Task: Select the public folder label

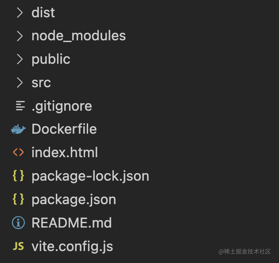Action: 51,59
